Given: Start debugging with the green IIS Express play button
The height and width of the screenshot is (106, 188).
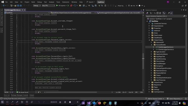Looking at the screenshot, I should click(57, 6).
